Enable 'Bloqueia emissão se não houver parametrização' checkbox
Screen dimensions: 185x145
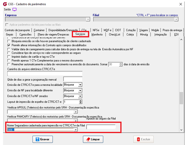(x=9, y=41)
